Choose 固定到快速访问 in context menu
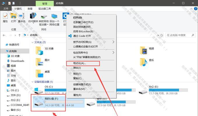 [91, 27]
